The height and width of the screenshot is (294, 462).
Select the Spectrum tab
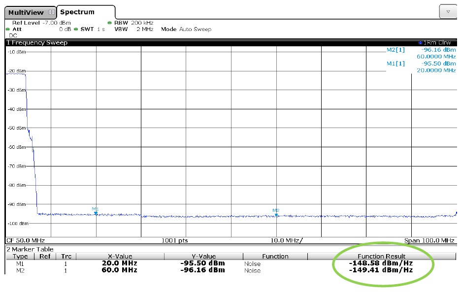77,12
